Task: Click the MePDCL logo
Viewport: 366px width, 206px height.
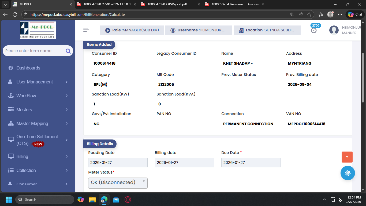Action: pos(38,30)
